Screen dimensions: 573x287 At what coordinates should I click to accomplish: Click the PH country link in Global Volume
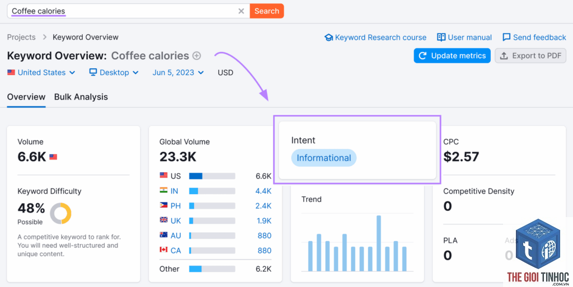click(175, 206)
